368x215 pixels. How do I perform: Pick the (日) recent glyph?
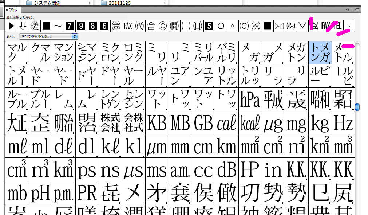197,26
